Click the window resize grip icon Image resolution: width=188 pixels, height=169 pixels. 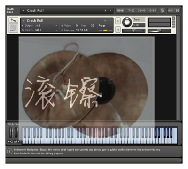pos(180,161)
